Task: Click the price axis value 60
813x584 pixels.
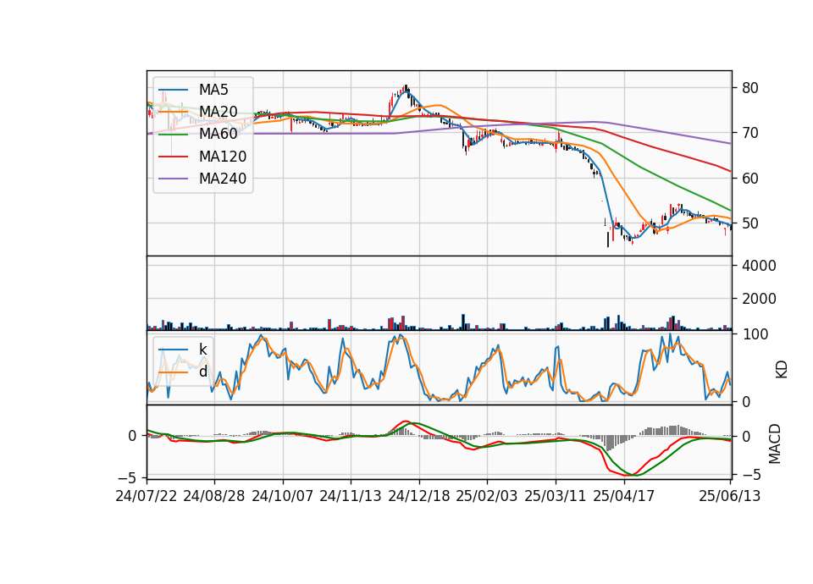Action: click(749, 179)
